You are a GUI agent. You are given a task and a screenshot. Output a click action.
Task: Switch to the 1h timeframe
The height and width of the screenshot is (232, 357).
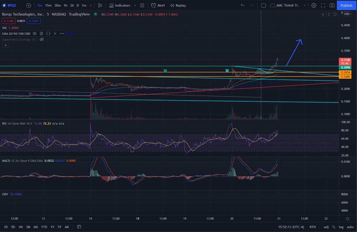coord(65,5)
